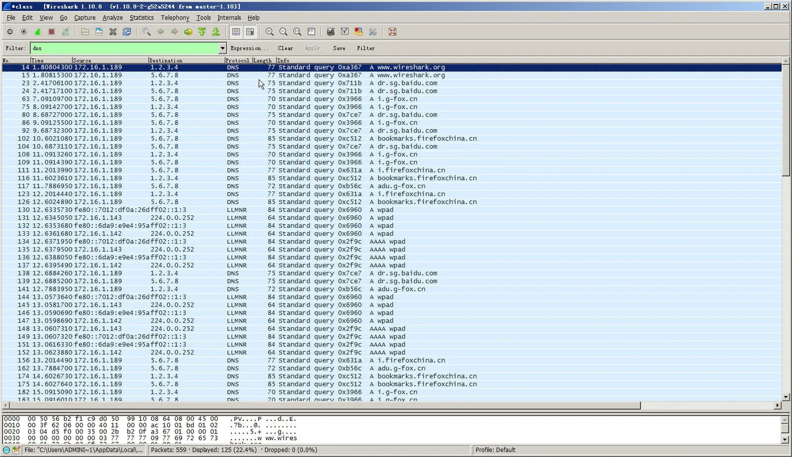The image size is (792, 457).
Task: Select packet 23 dr.sg.baidu.com query
Action: pos(391,83)
